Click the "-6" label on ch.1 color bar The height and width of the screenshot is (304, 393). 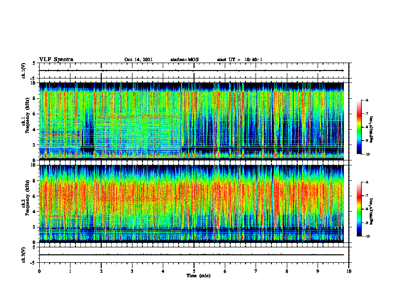(x=367, y=100)
